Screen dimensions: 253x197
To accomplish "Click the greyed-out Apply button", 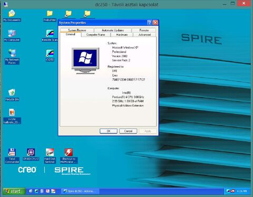I will (x=148, y=131).
